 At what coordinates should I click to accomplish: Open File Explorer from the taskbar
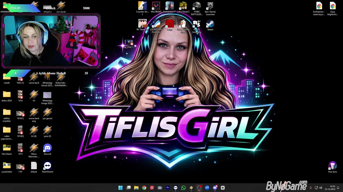tap(136, 188)
